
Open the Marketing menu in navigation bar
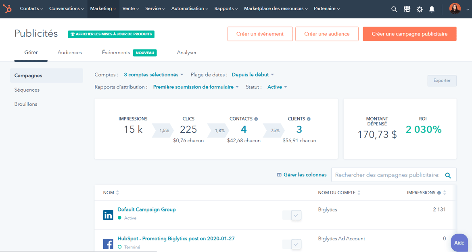click(x=103, y=9)
